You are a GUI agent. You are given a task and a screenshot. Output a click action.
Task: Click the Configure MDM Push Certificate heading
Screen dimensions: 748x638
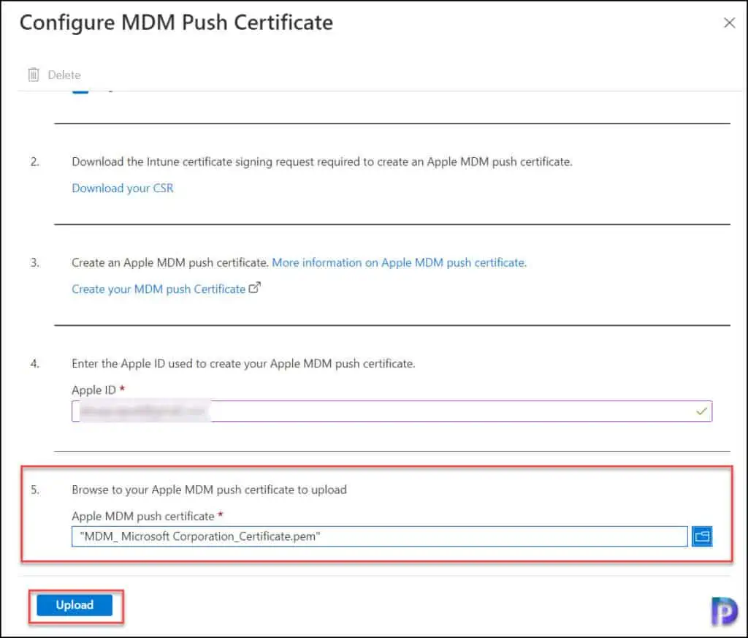pyautogui.click(x=176, y=23)
